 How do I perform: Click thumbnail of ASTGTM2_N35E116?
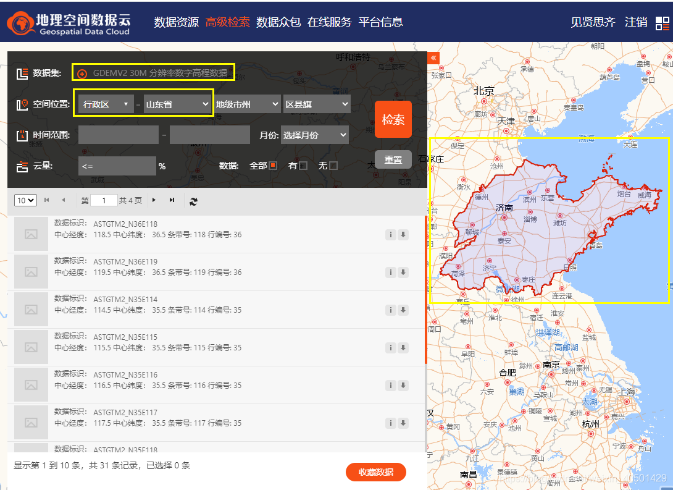(x=31, y=385)
